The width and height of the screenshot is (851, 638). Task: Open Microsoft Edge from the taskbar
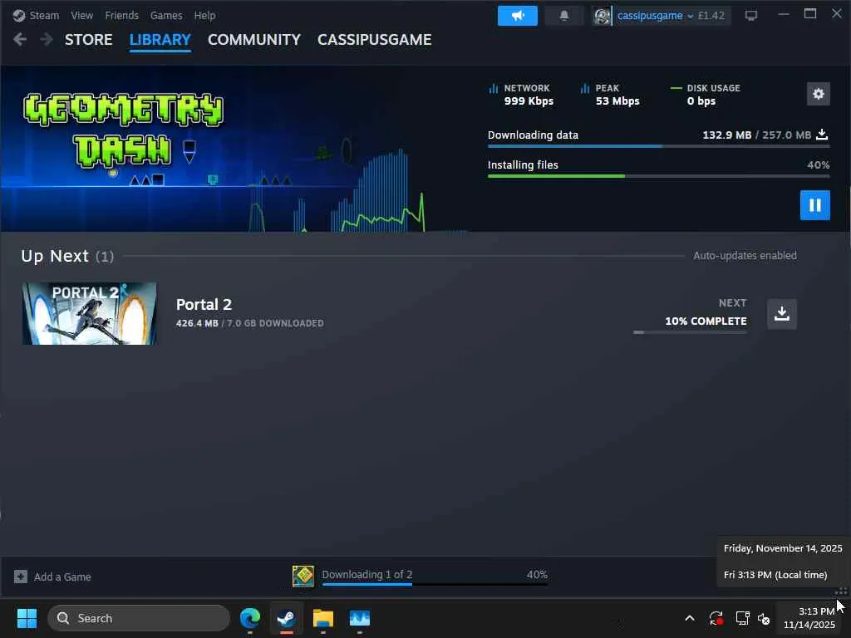250,618
